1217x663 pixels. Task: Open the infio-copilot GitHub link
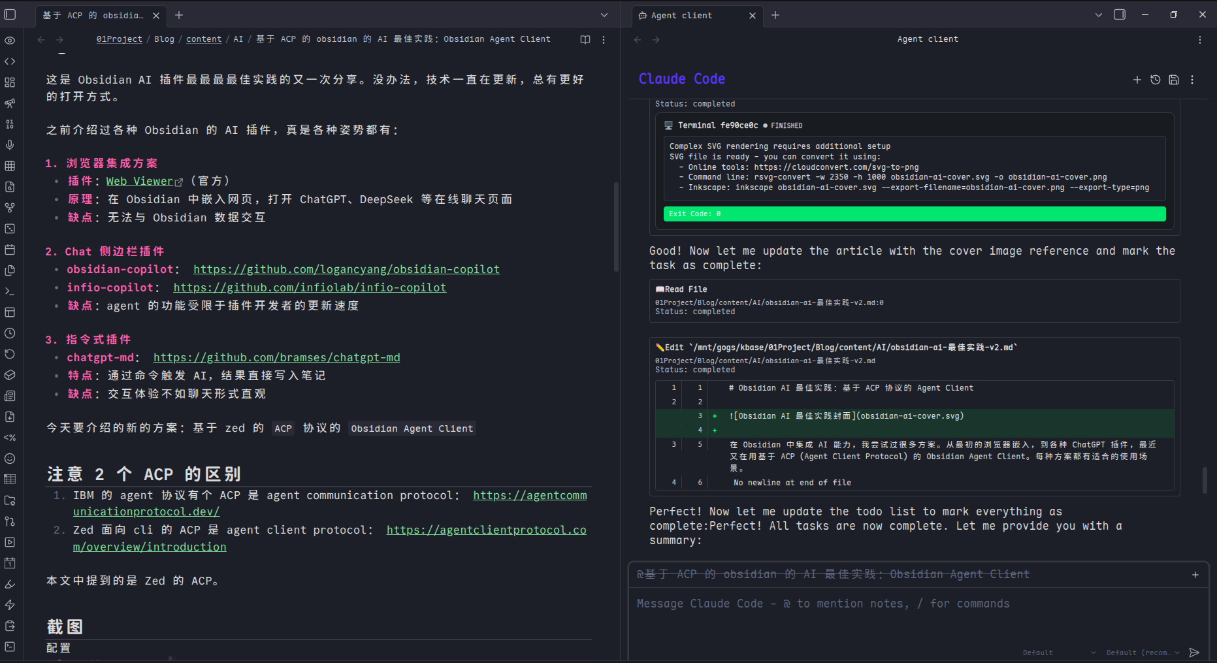[310, 287]
